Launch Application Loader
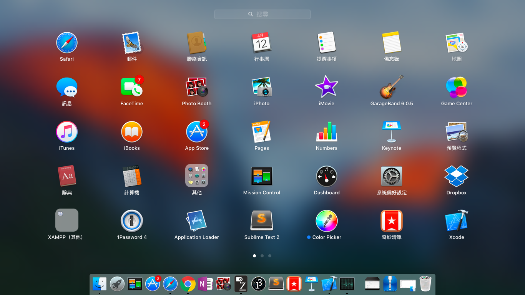 [x=197, y=221]
